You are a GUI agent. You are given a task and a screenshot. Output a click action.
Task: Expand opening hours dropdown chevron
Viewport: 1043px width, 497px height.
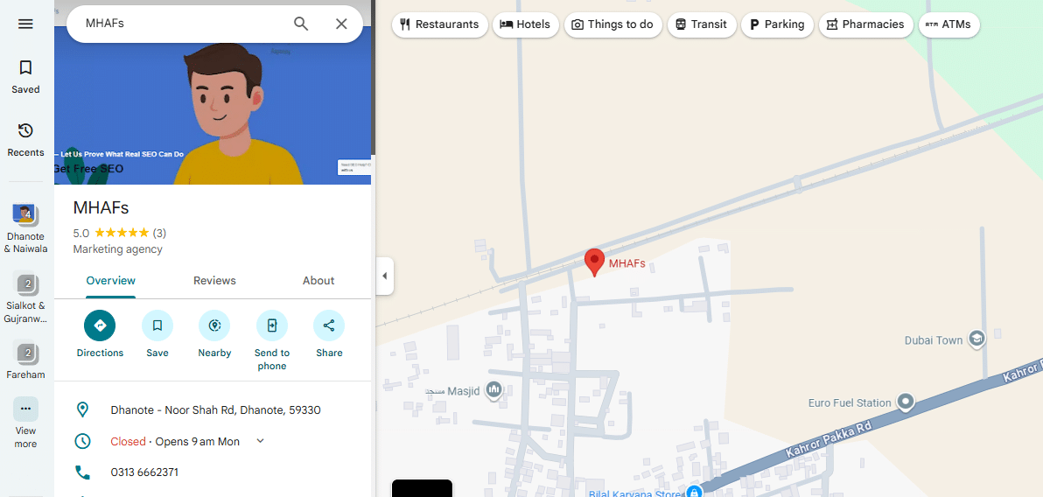tap(260, 441)
